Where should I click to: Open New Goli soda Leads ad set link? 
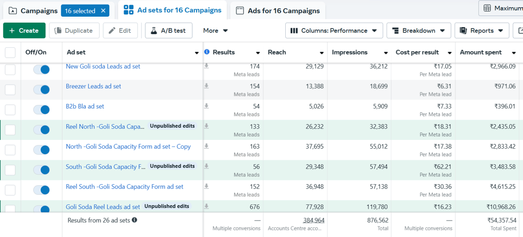(103, 66)
